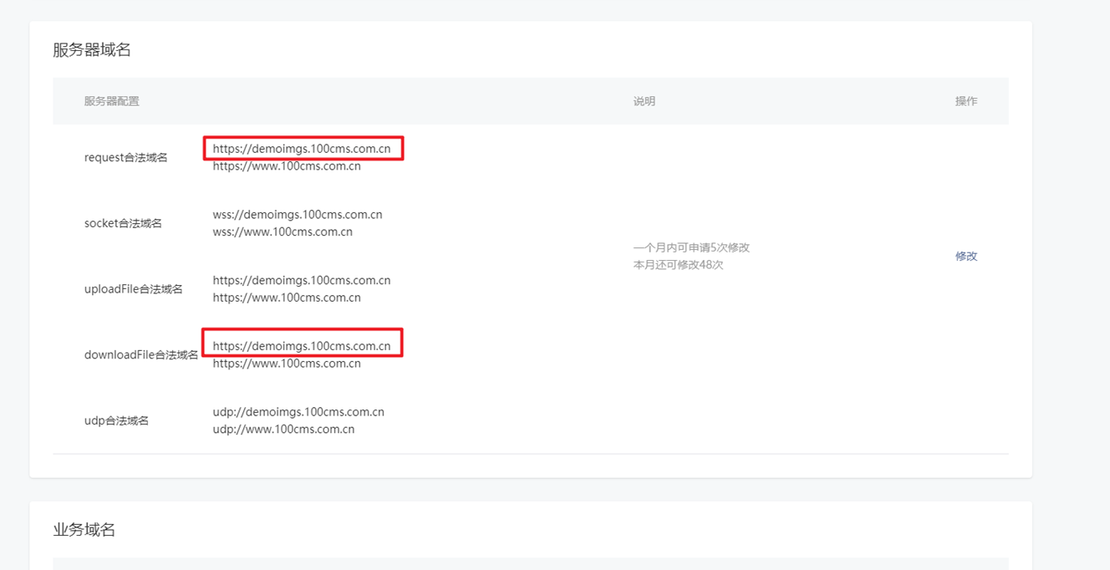
Task: Click the socket合法域名 row label
Action: (123, 223)
